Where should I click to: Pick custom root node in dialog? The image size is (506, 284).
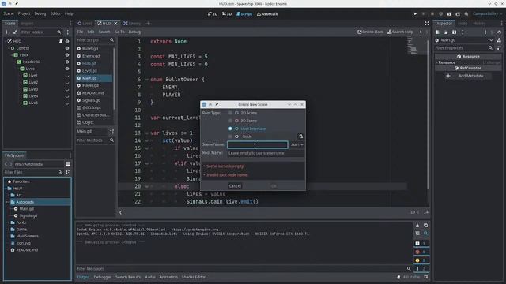coord(300,136)
